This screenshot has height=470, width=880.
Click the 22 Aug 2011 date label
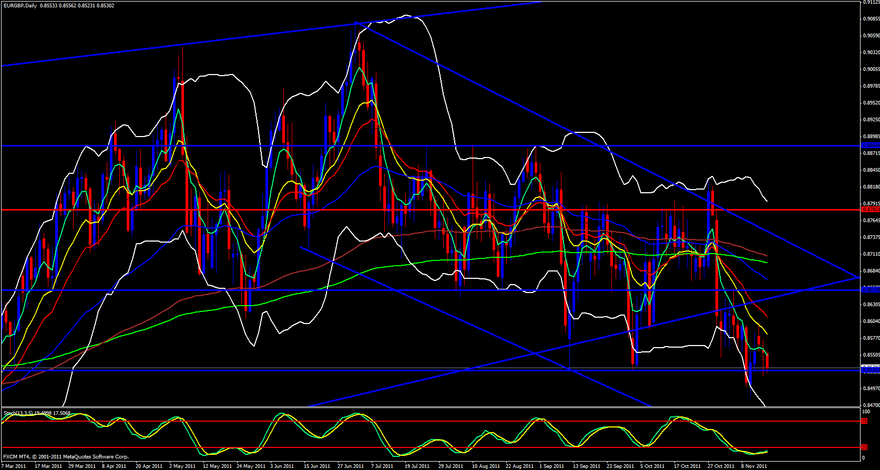pos(519,466)
